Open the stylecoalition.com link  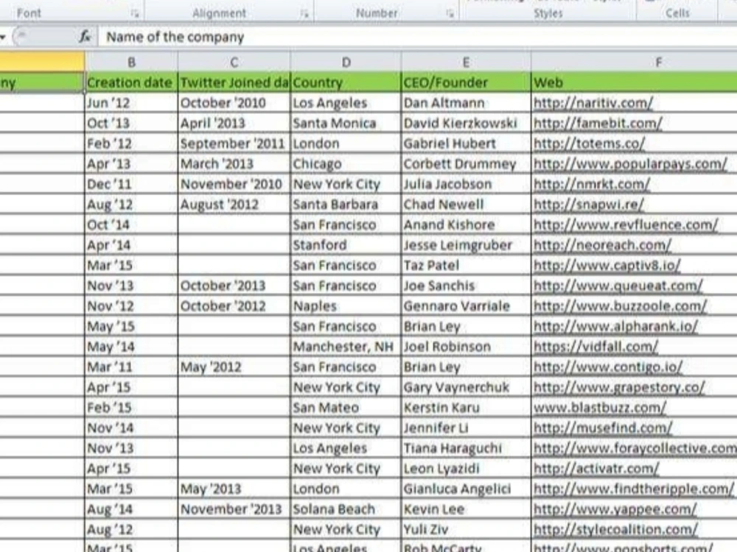click(616, 529)
